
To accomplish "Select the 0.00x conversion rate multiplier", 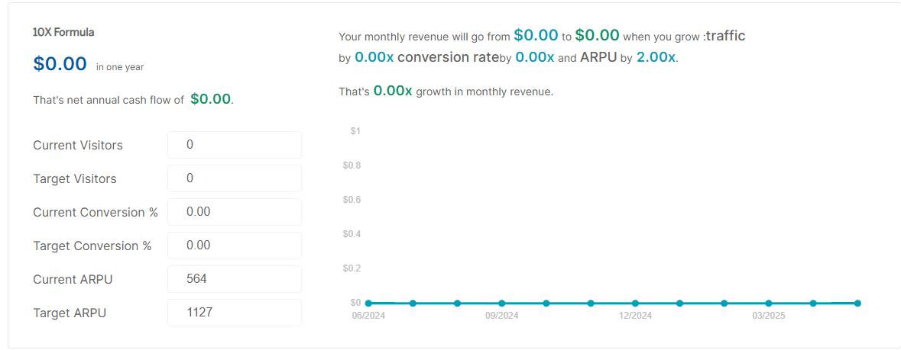I will (x=535, y=57).
